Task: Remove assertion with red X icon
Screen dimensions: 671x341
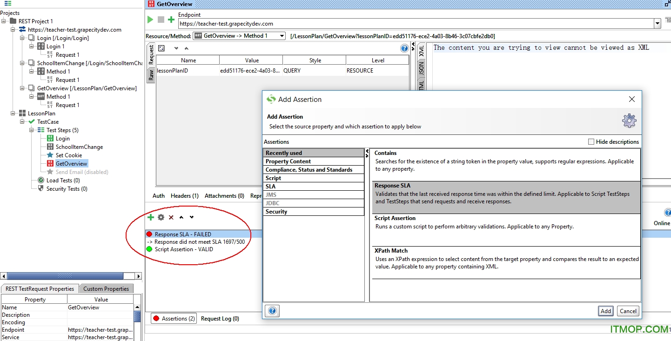Action: (x=171, y=217)
